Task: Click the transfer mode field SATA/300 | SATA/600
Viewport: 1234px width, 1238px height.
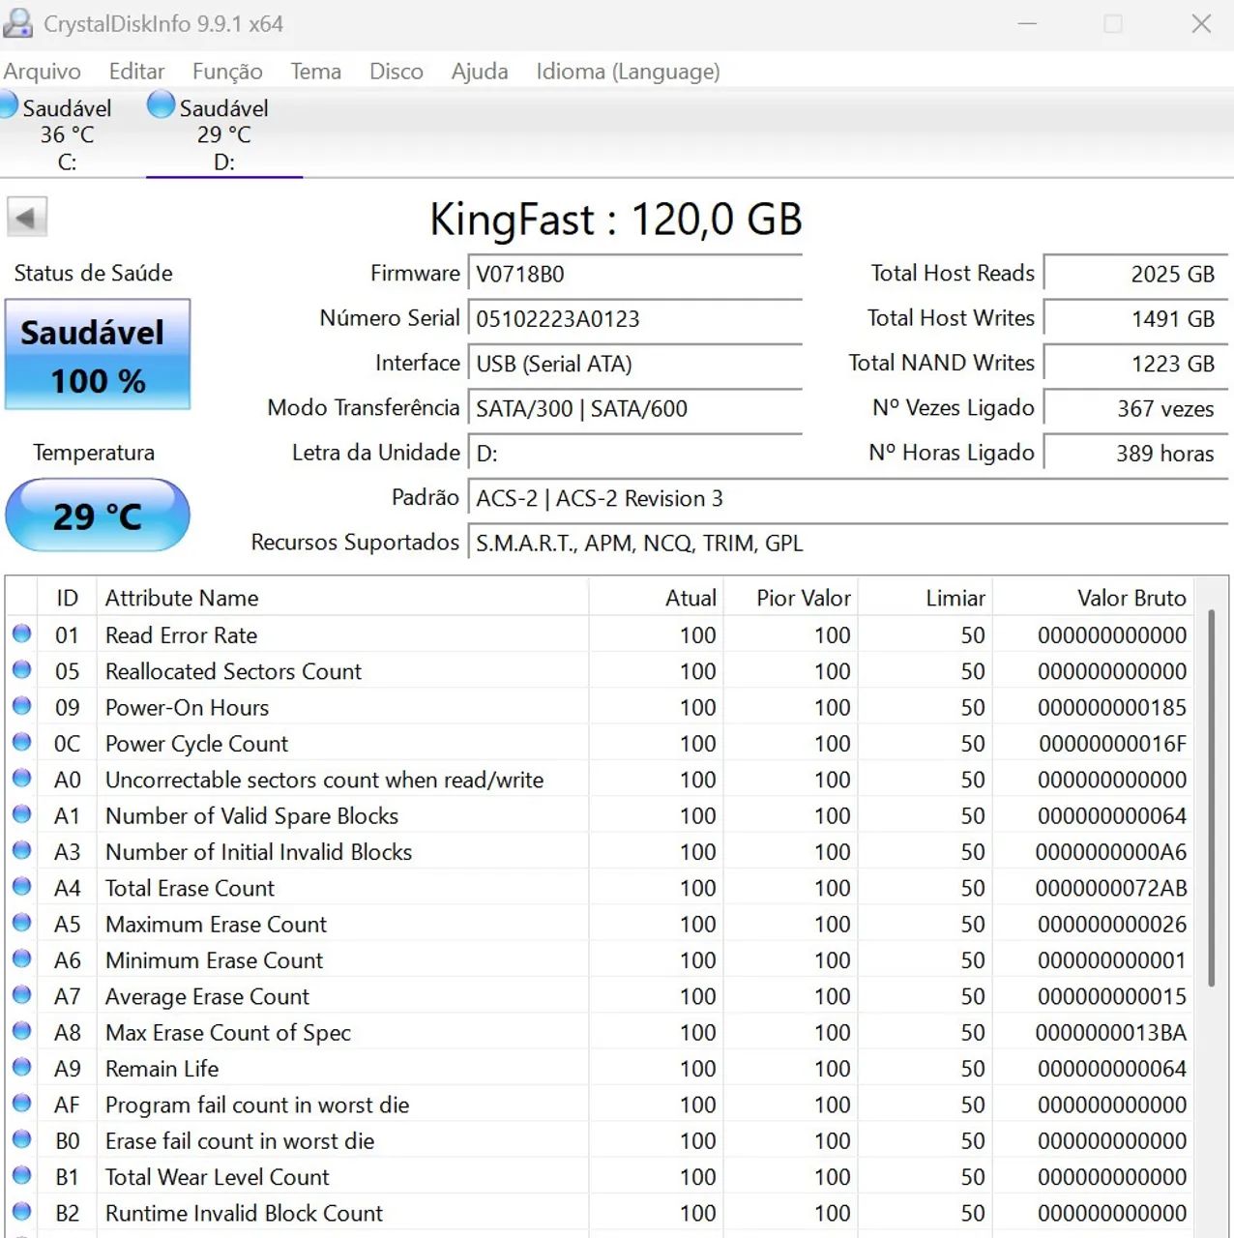Action: 635,408
